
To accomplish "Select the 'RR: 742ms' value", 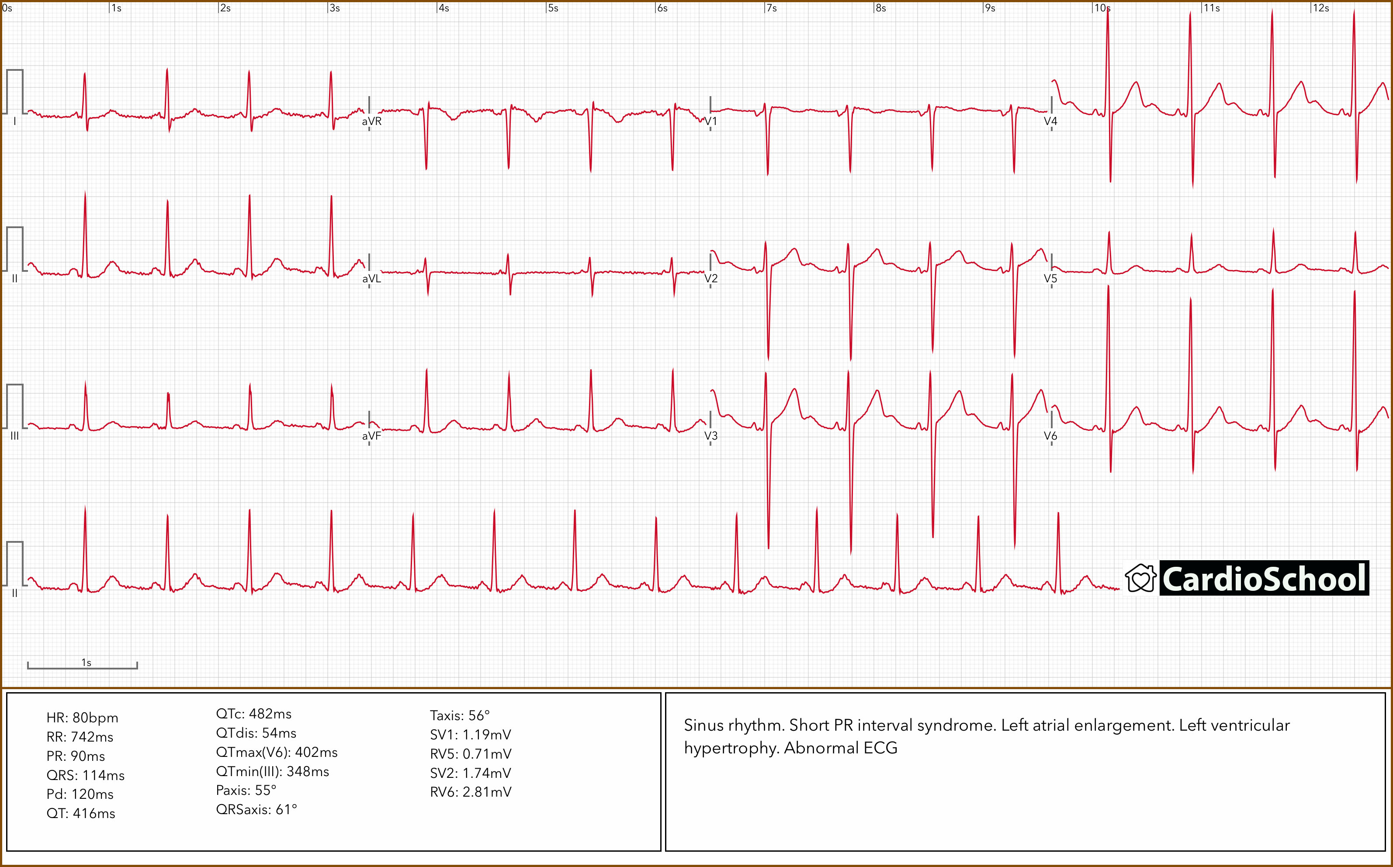I will pyautogui.click(x=80, y=737).
